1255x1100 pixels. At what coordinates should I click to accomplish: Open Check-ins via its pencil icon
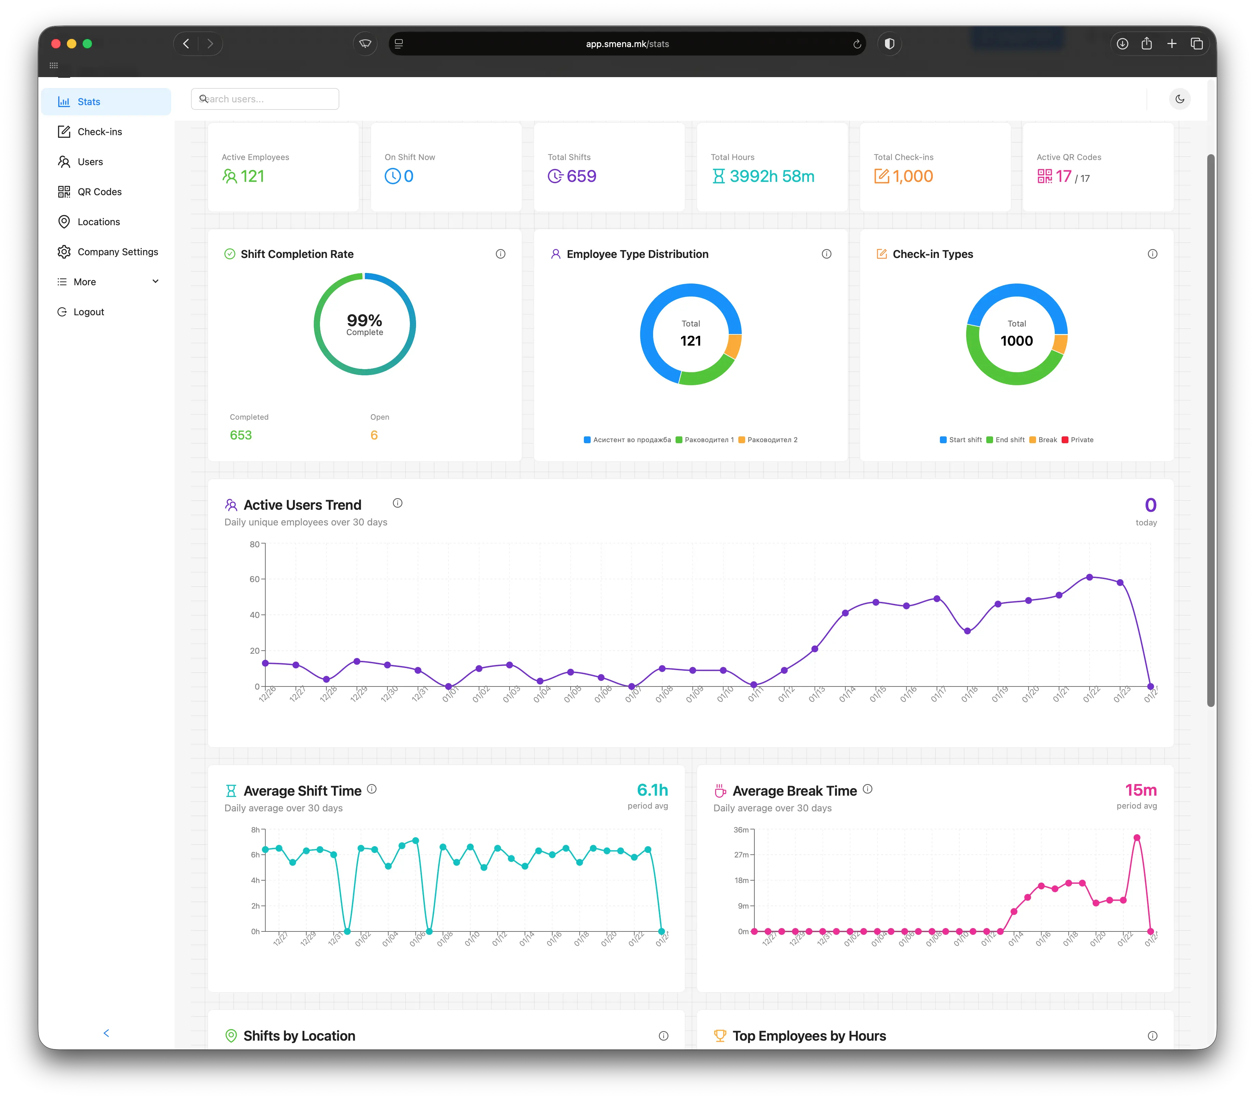tap(64, 131)
